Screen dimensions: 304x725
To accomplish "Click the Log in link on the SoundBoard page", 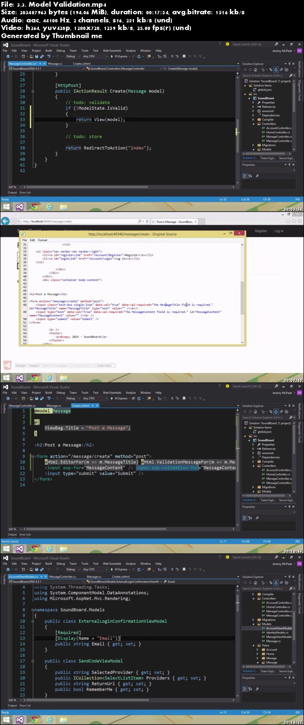I will click(279, 231).
